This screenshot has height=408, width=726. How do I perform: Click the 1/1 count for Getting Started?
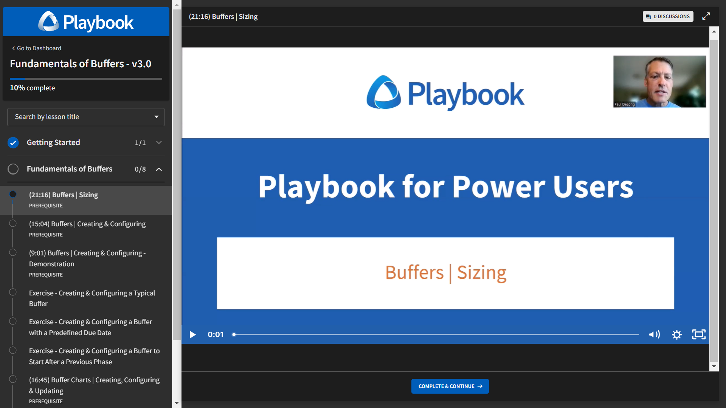pos(140,143)
